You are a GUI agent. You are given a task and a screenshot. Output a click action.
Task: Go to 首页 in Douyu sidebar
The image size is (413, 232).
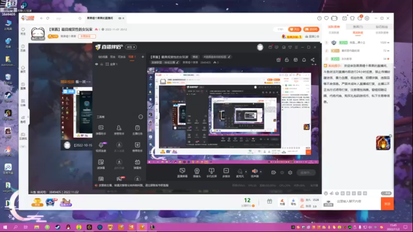23,69
